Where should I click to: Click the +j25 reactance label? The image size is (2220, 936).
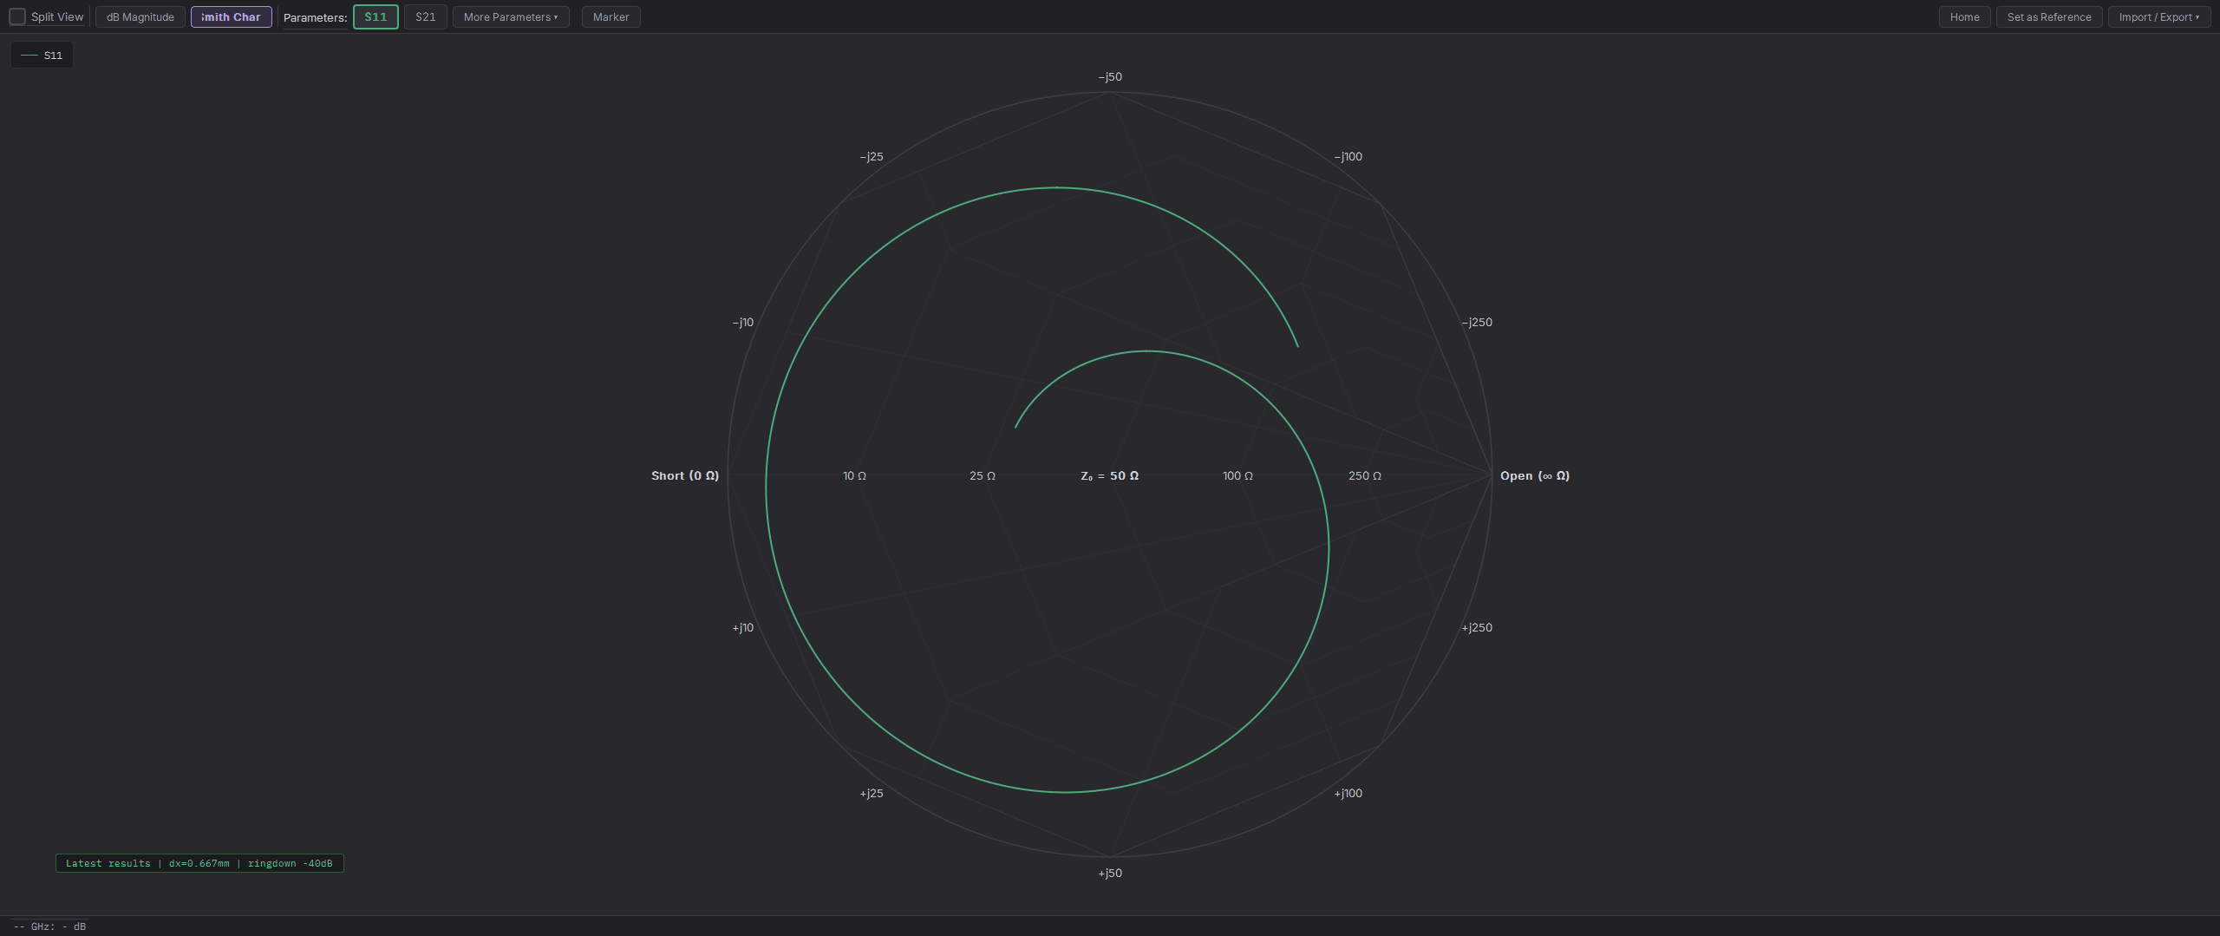872,793
